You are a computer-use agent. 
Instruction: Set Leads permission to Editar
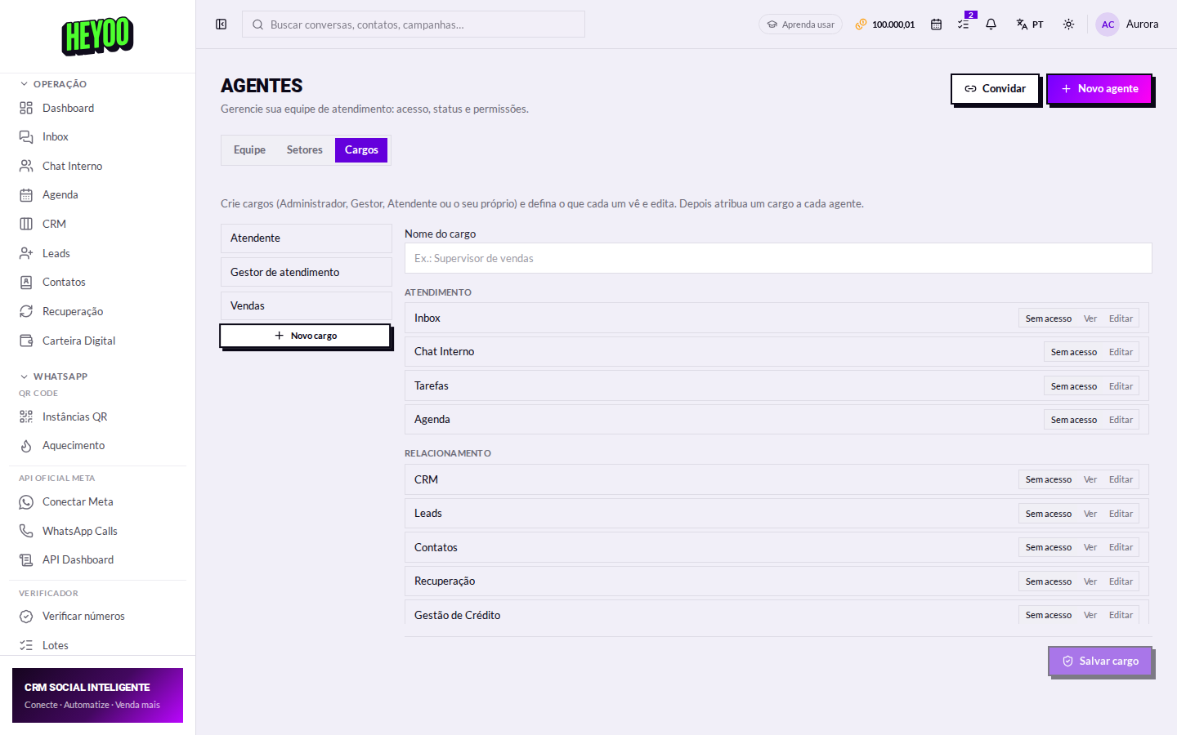(x=1121, y=514)
